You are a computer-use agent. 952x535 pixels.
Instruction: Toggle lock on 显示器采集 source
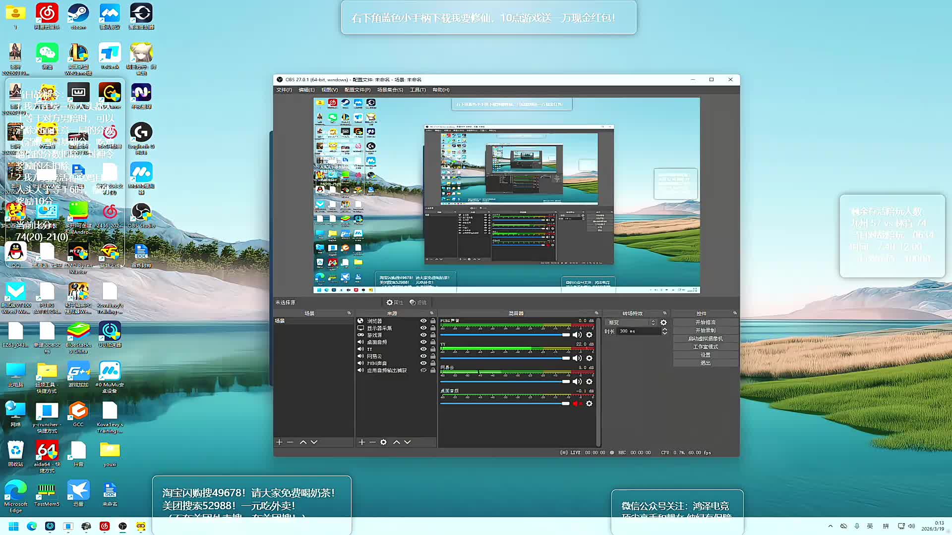tap(433, 328)
